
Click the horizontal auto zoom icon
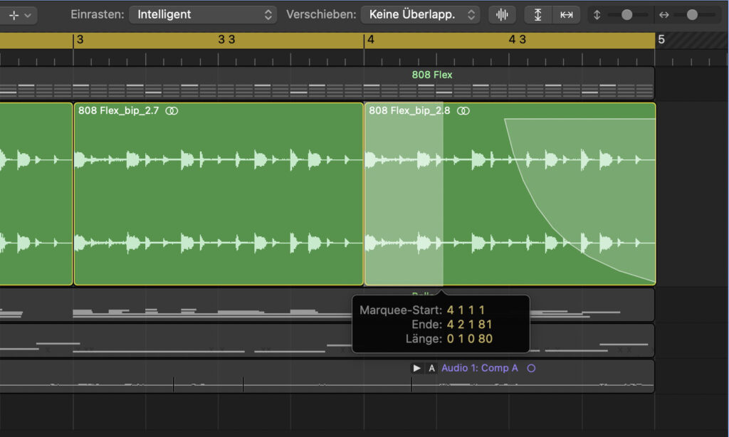[566, 15]
